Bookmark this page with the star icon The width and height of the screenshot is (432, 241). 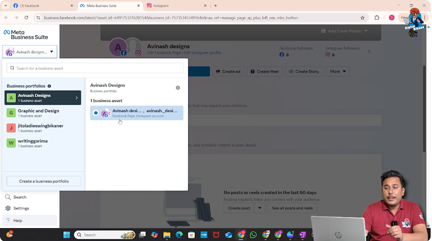pos(363,18)
